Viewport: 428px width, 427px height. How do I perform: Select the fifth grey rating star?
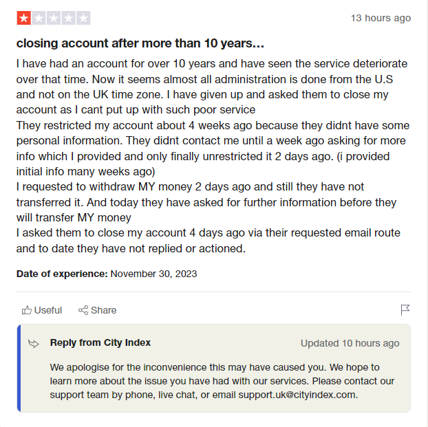coord(83,18)
